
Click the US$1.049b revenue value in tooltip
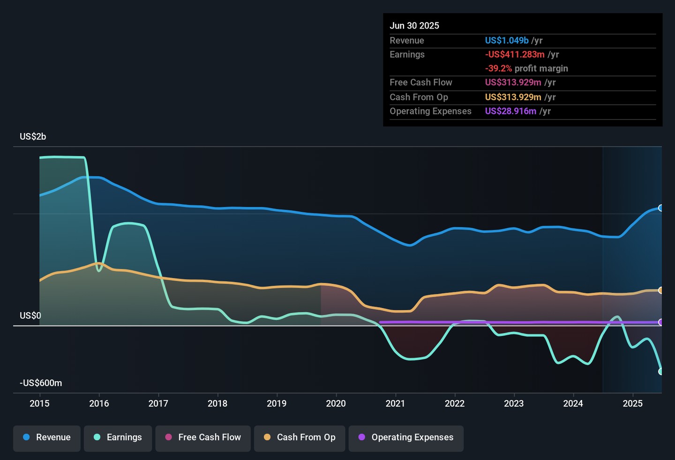pyautogui.click(x=507, y=41)
